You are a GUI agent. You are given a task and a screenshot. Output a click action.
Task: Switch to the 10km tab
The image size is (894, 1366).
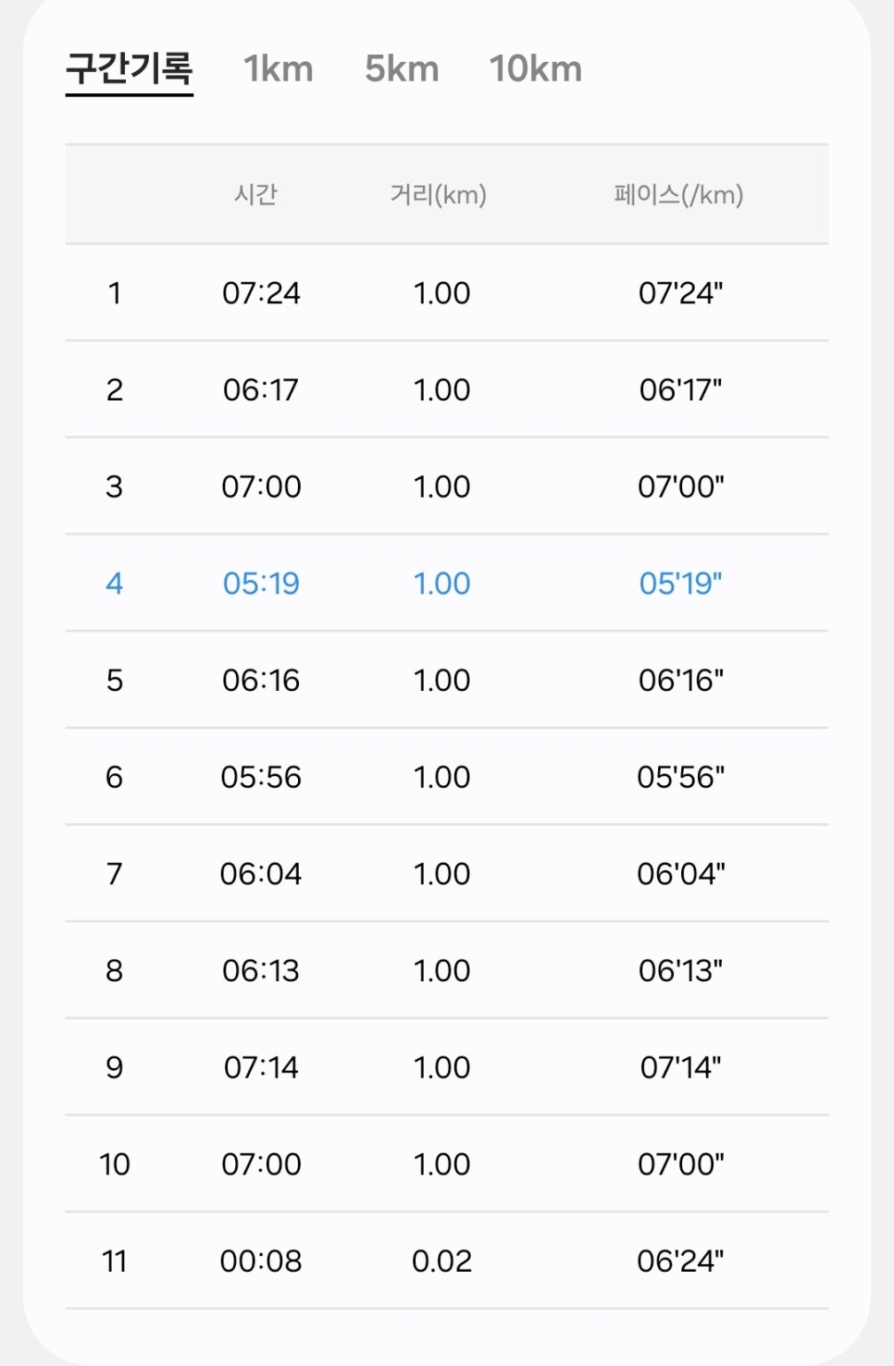(x=536, y=69)
